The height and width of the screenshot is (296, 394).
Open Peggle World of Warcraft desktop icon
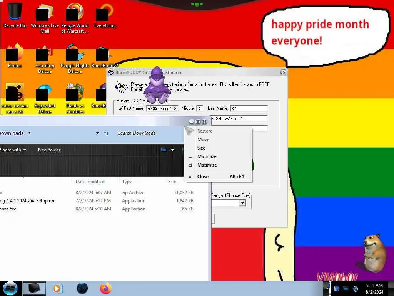tap(75, 18)
